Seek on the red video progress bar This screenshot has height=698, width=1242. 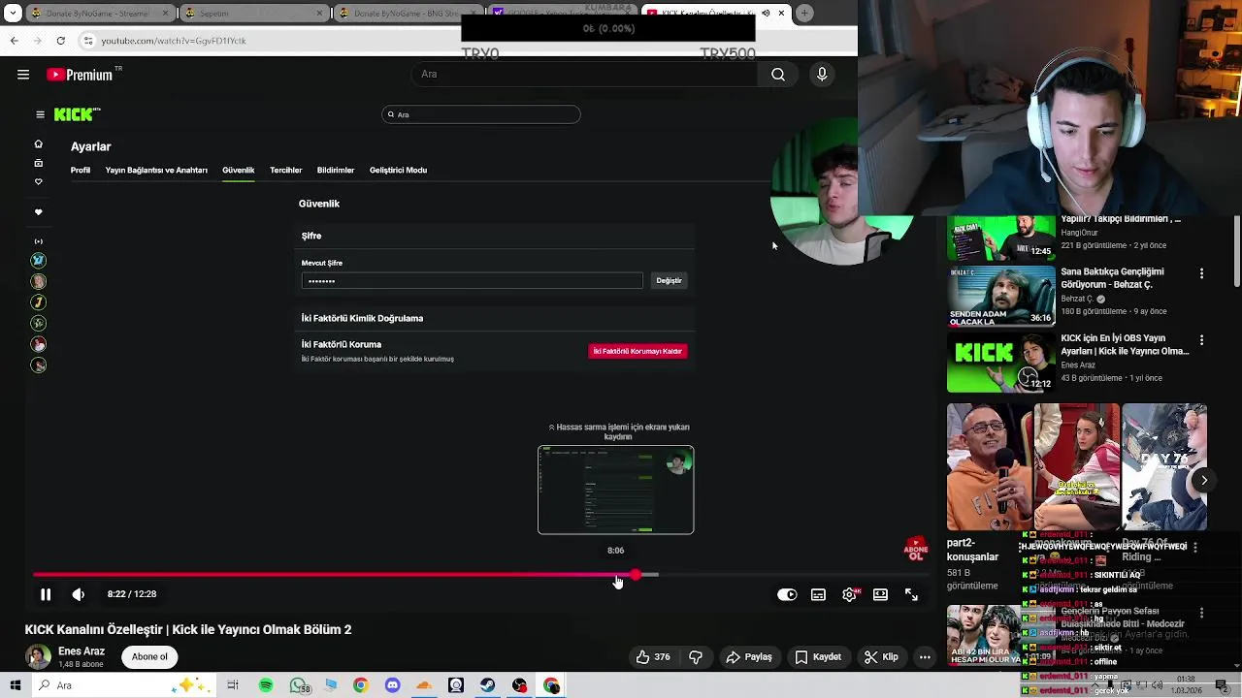(480, 575)
